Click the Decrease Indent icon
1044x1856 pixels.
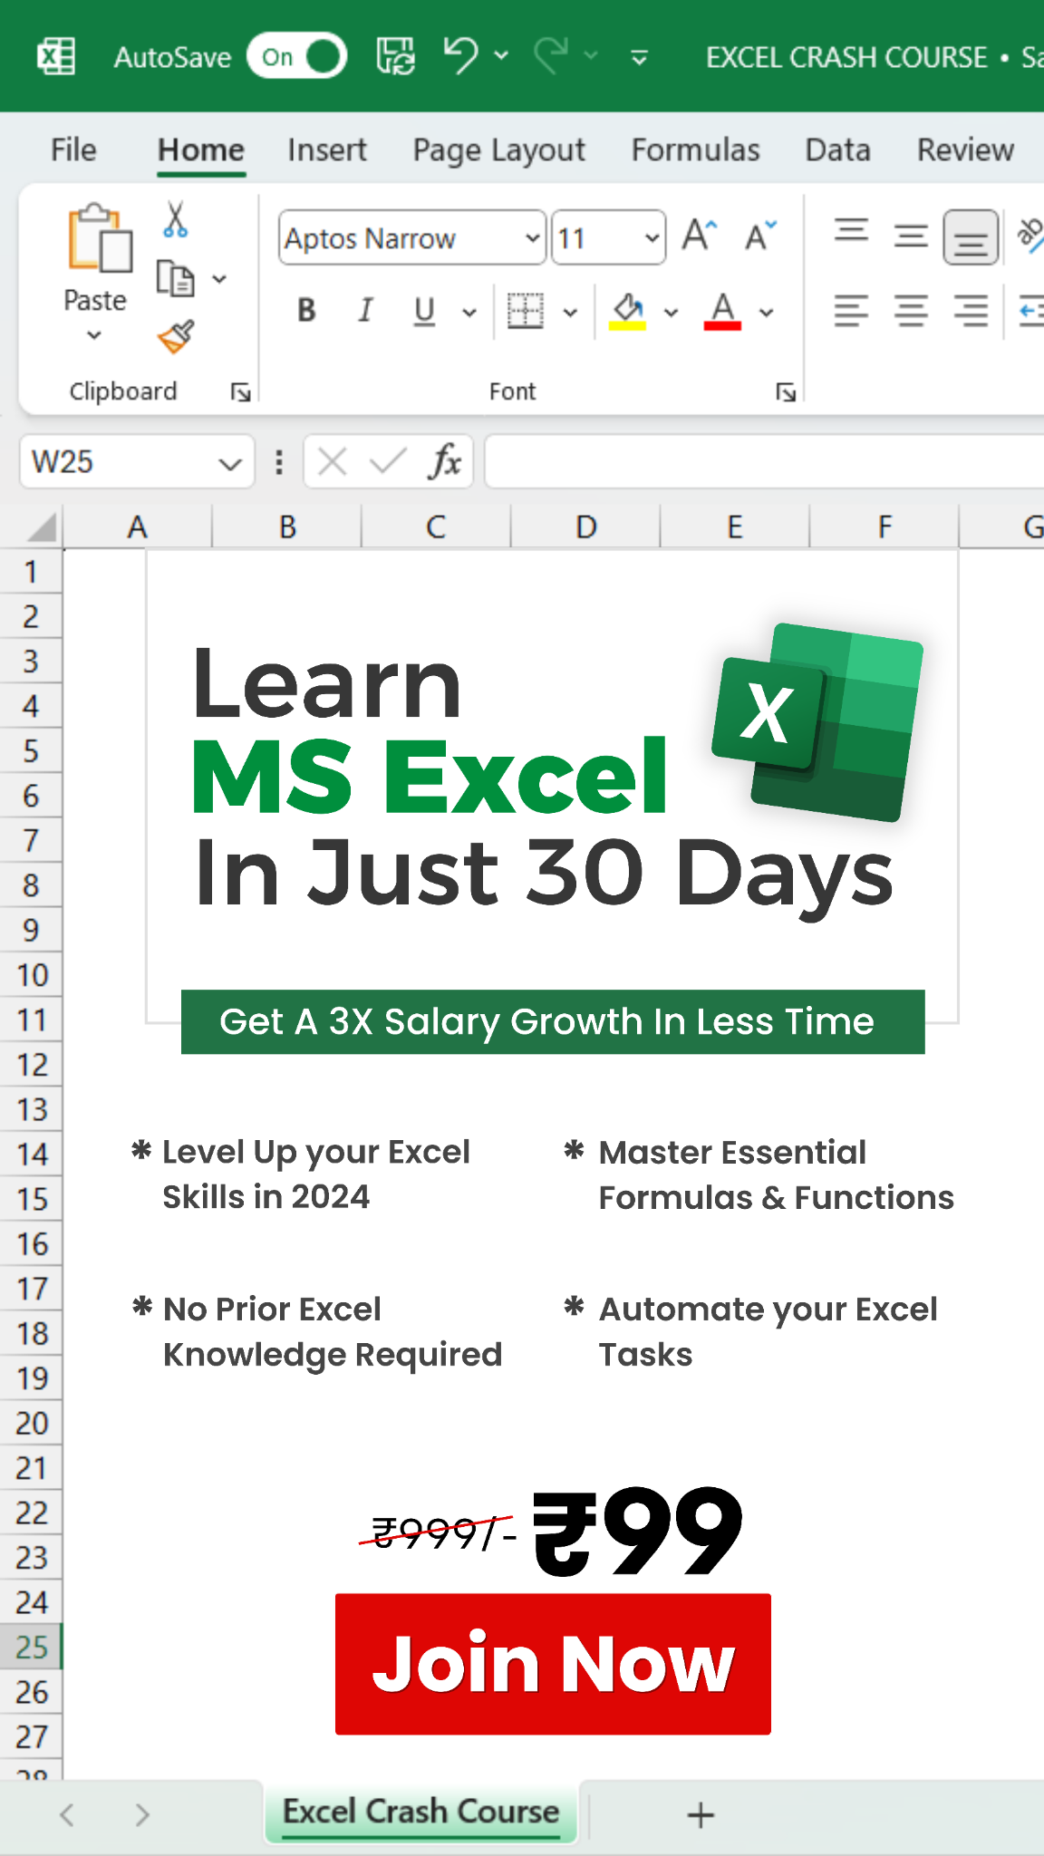(1031, 311)
